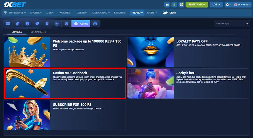Select the BONUSES tab
The width and height of the screenshot is (253, 138).
pos(17,32)
